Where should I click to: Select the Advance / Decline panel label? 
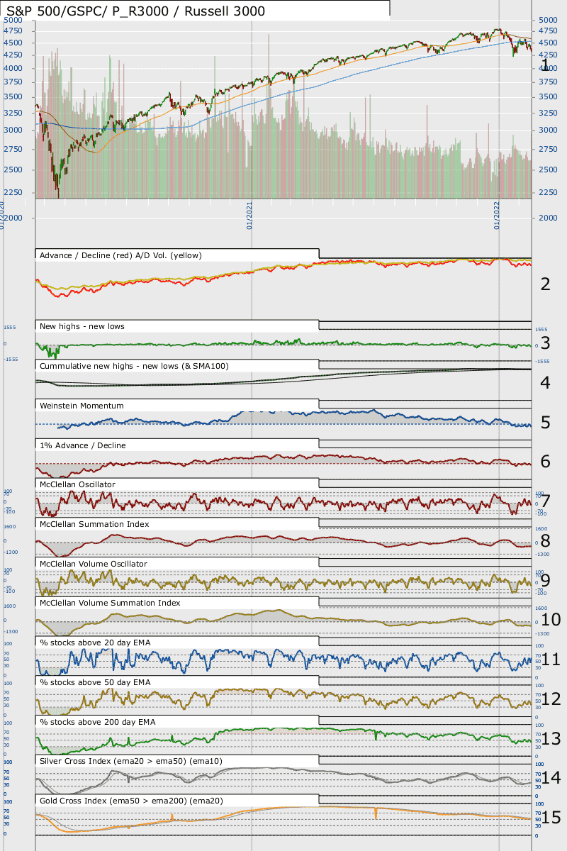(120, 255)
